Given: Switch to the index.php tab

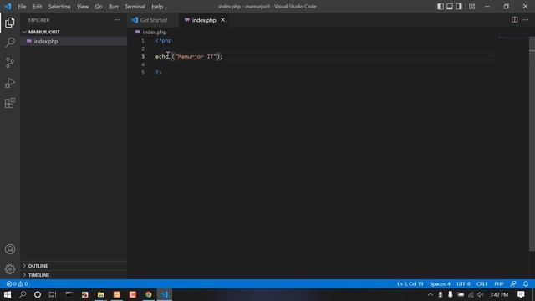Looking at the screenshot, I should tap(204, 20).
